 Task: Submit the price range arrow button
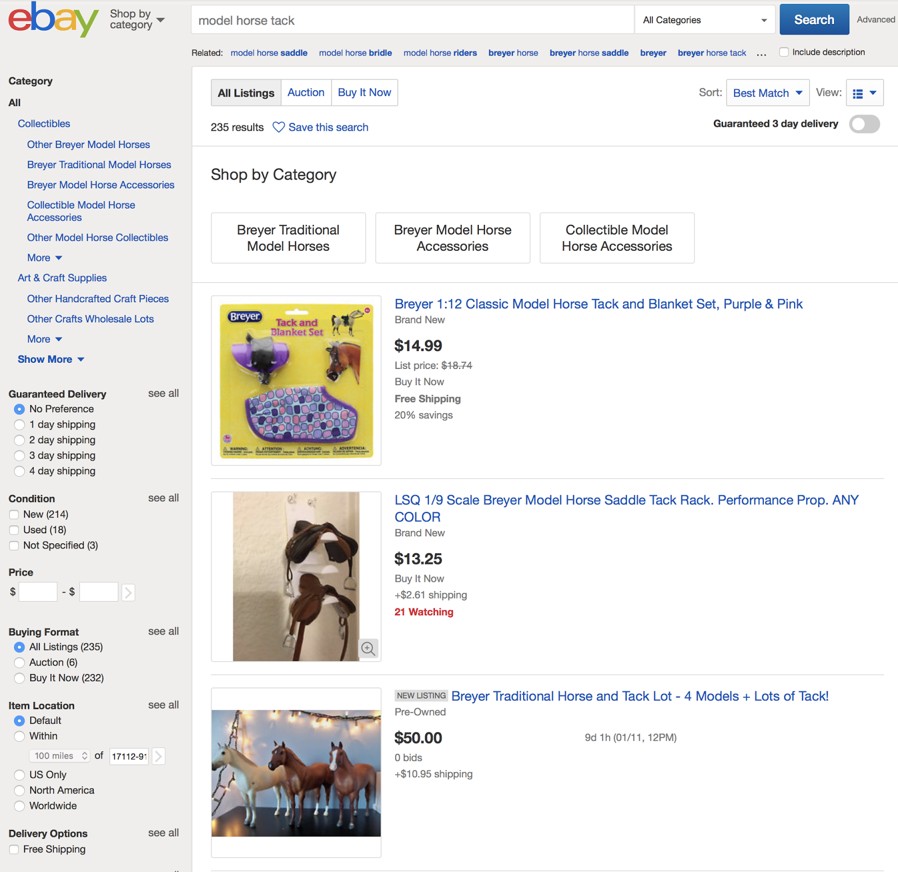click(x=129, y=592)
